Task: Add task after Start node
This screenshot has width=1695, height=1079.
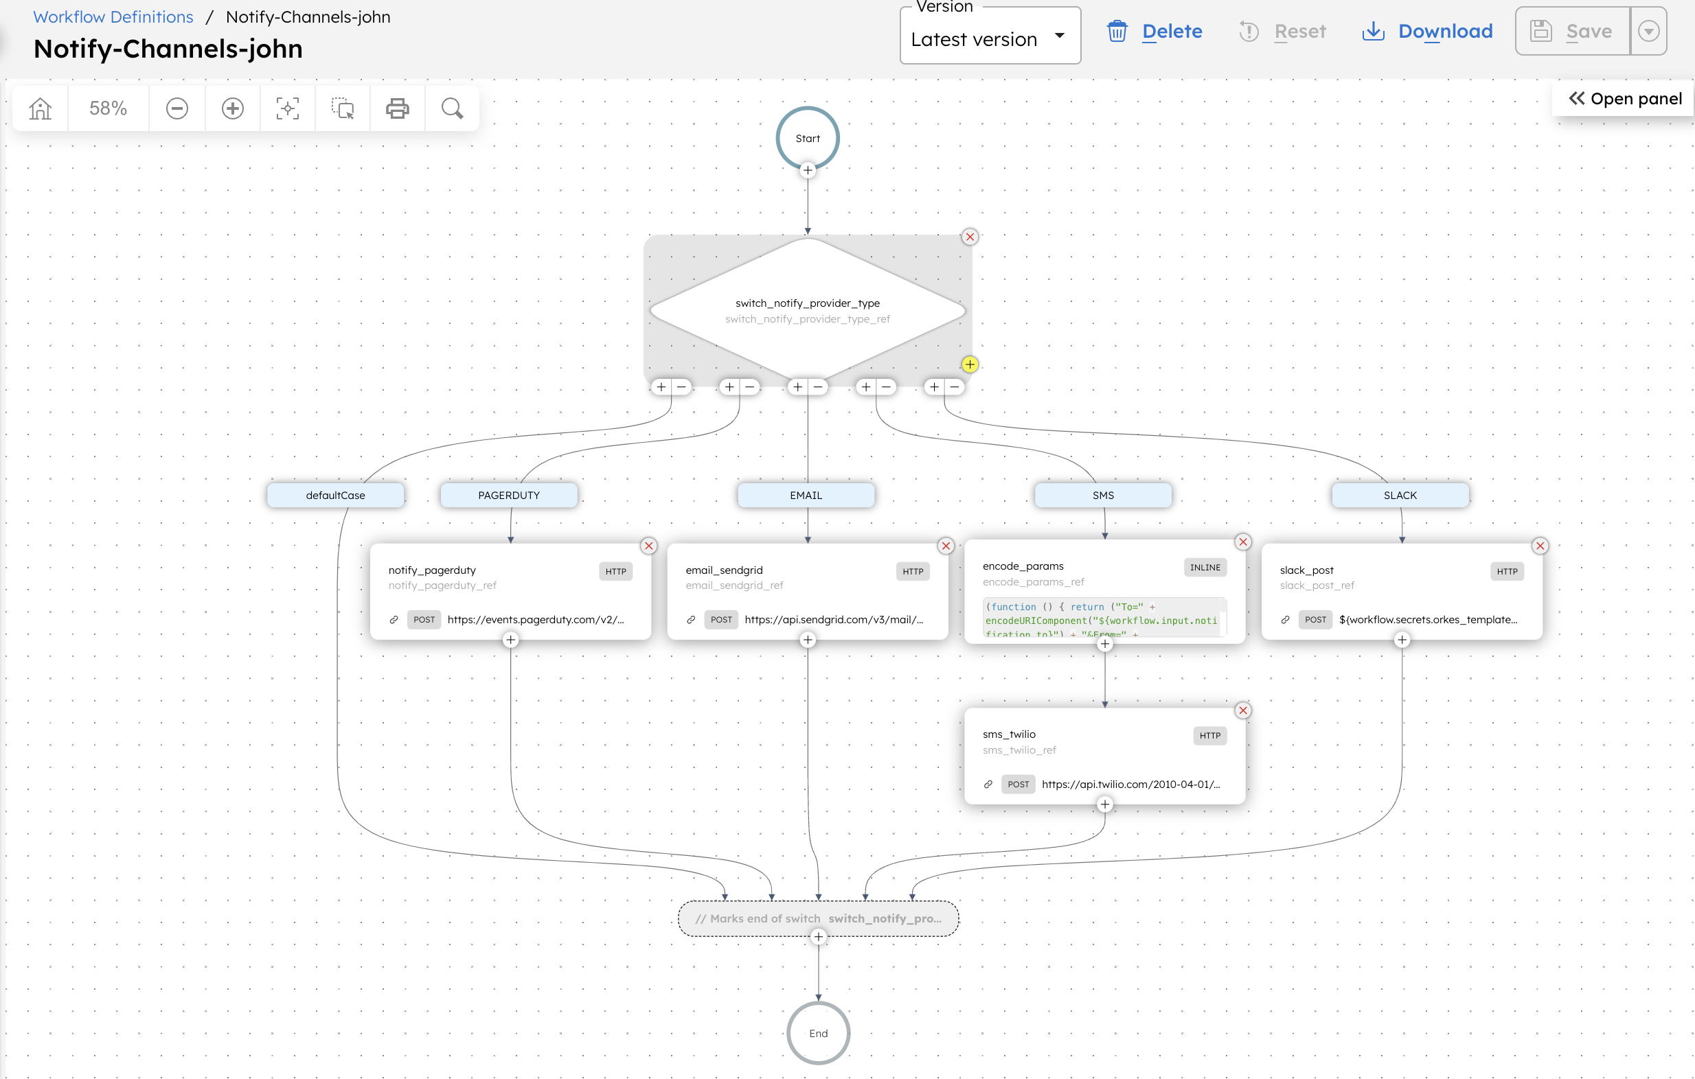Action: [808, 170]
